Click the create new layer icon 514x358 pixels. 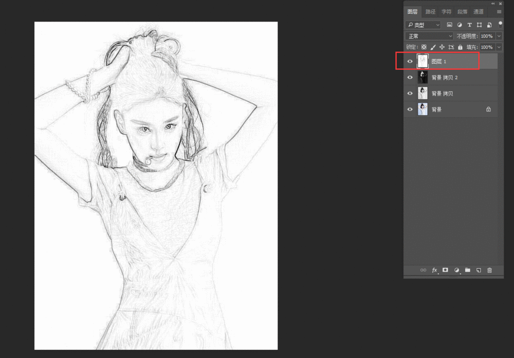click(x=479, y=270)
